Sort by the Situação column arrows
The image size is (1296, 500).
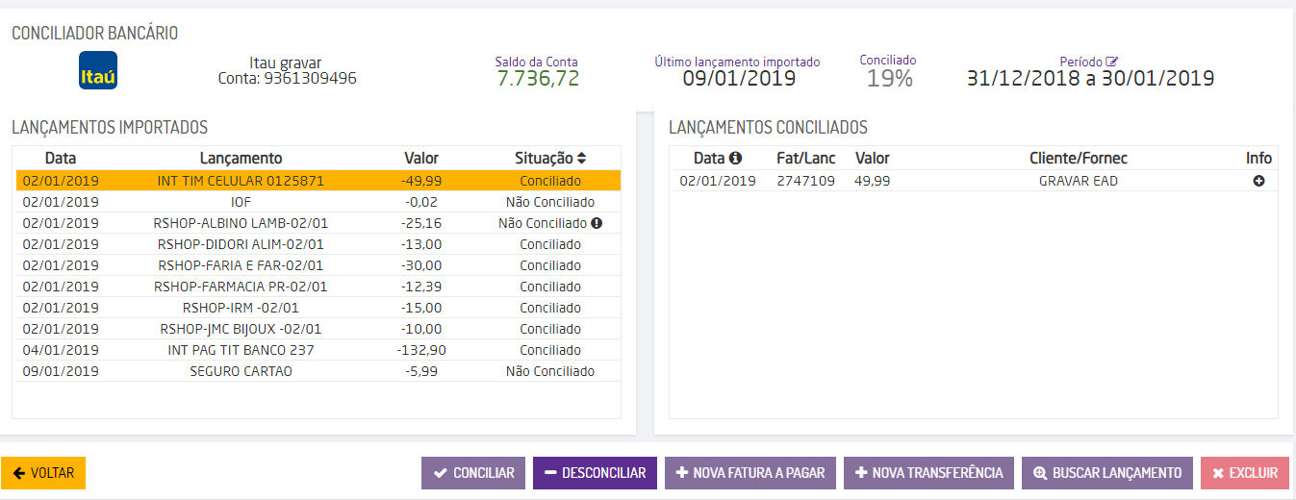[x=581, y=159]
